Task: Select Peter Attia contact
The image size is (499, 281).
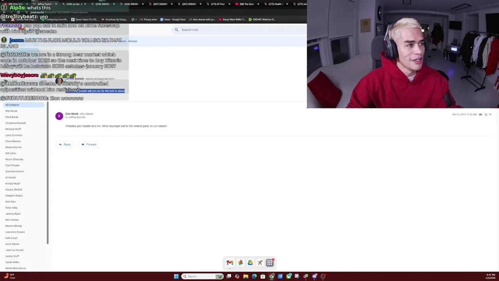Action: [x=11, y=208]
